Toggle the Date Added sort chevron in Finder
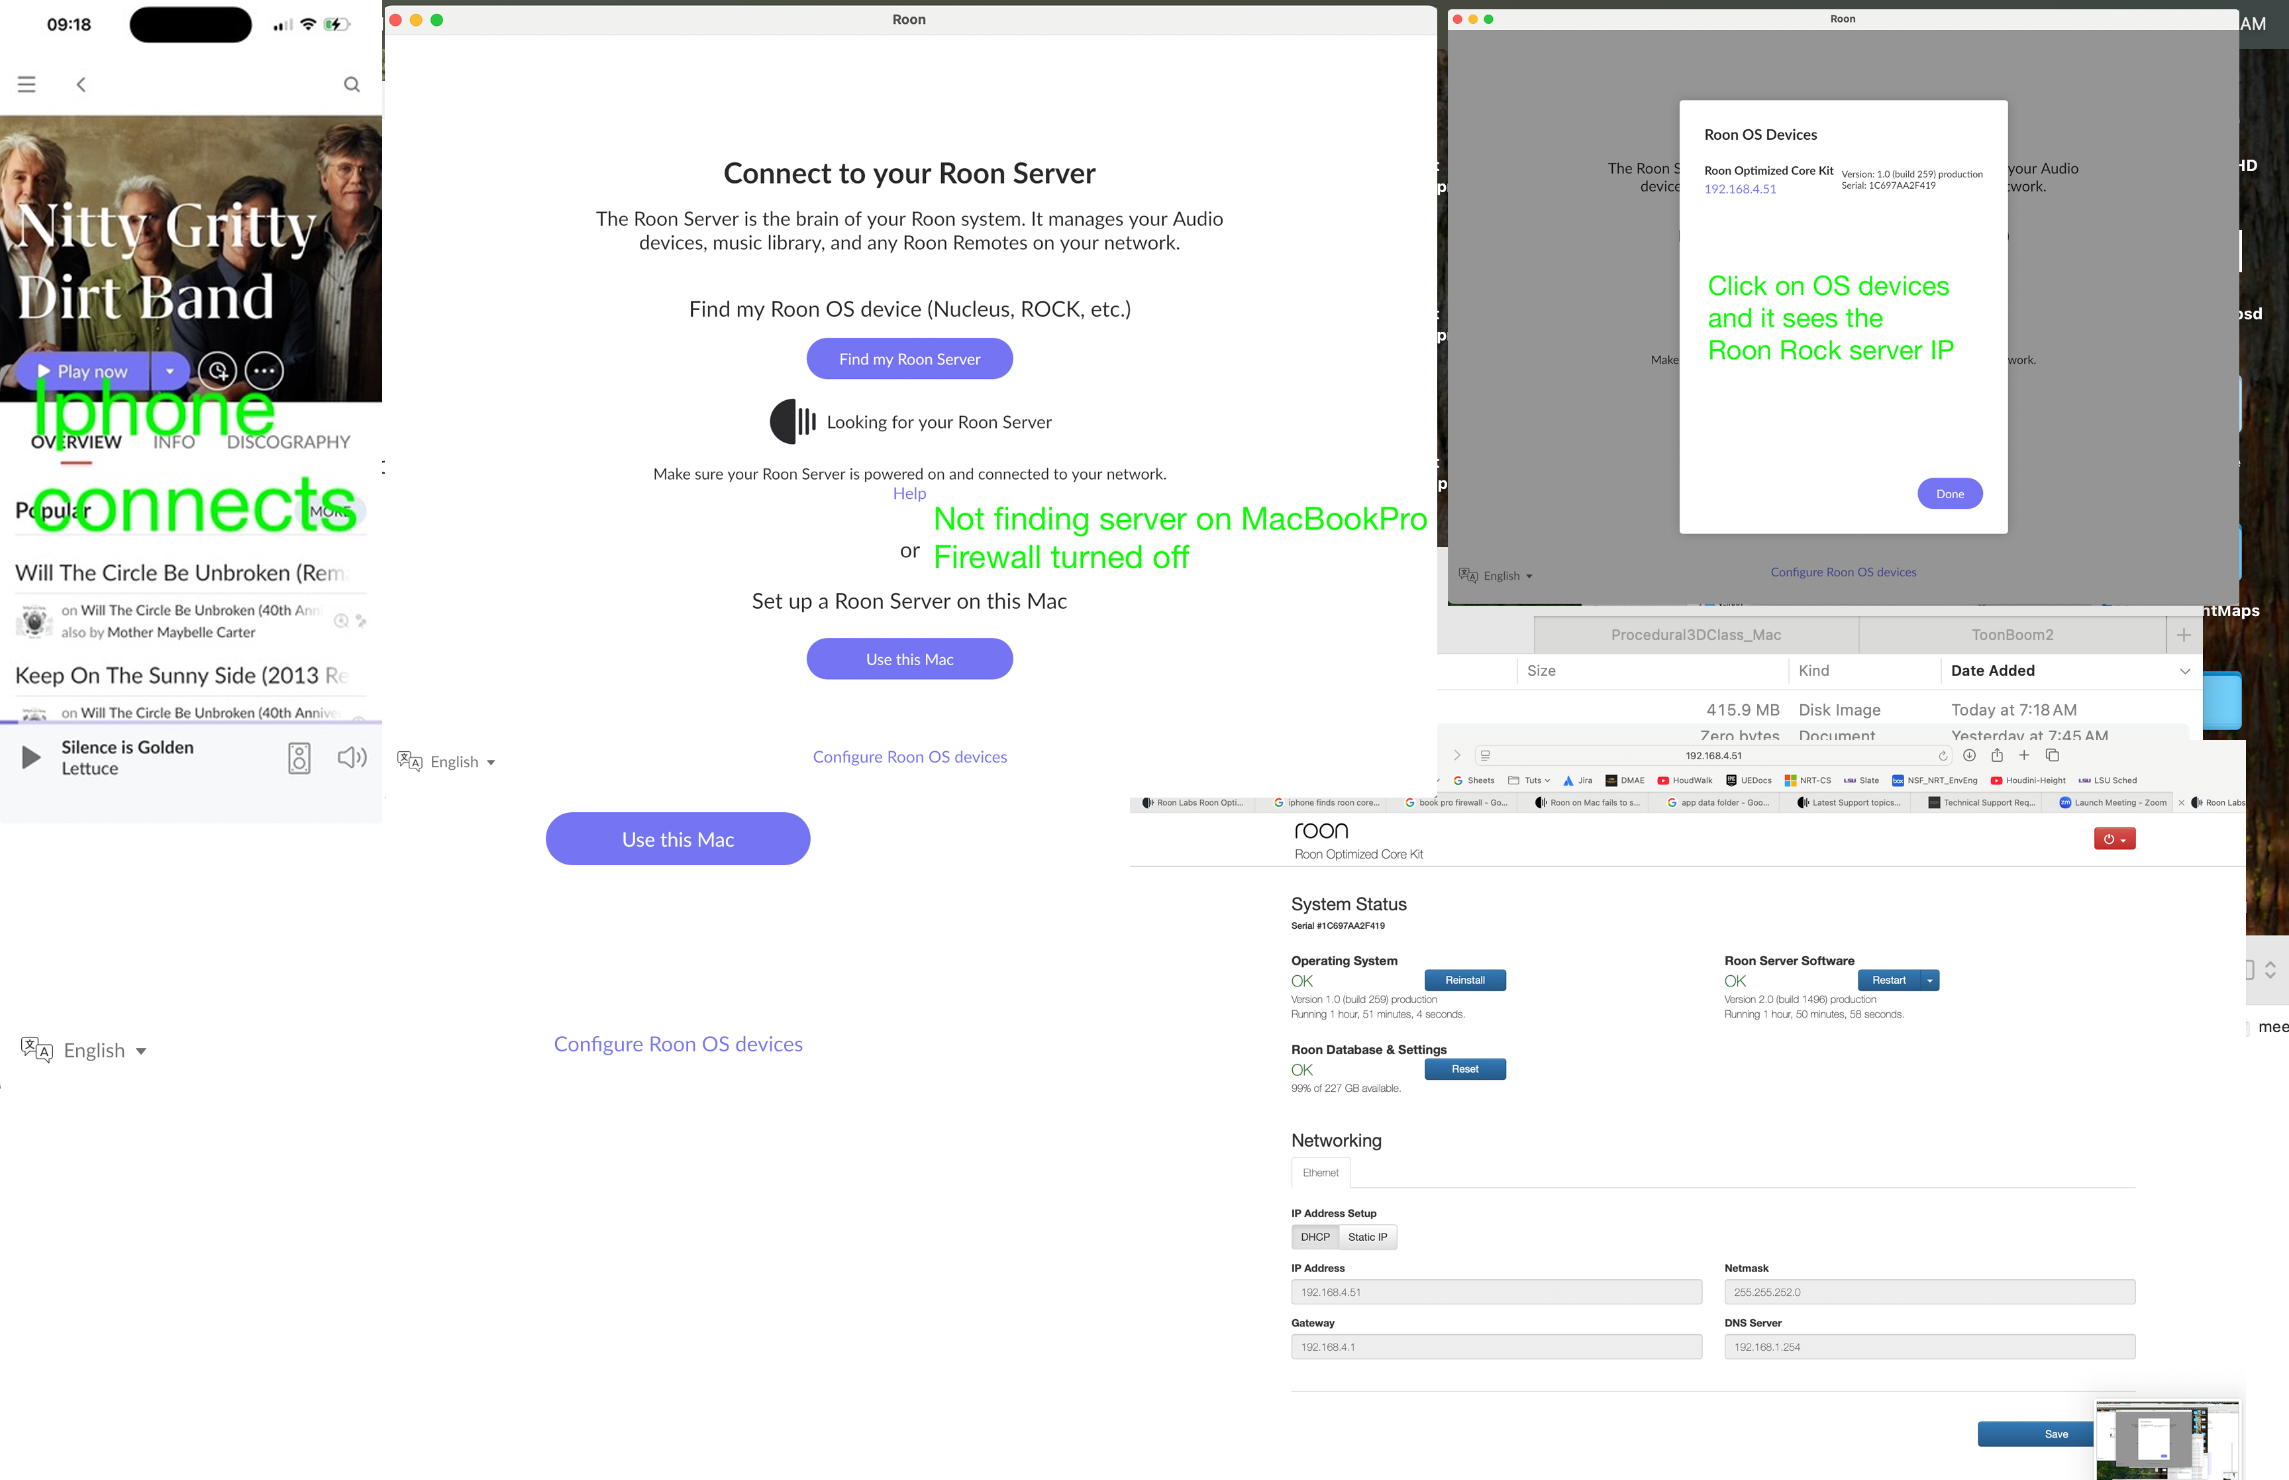Viewport: 2289px width, 1480px height. (2184, 671)
